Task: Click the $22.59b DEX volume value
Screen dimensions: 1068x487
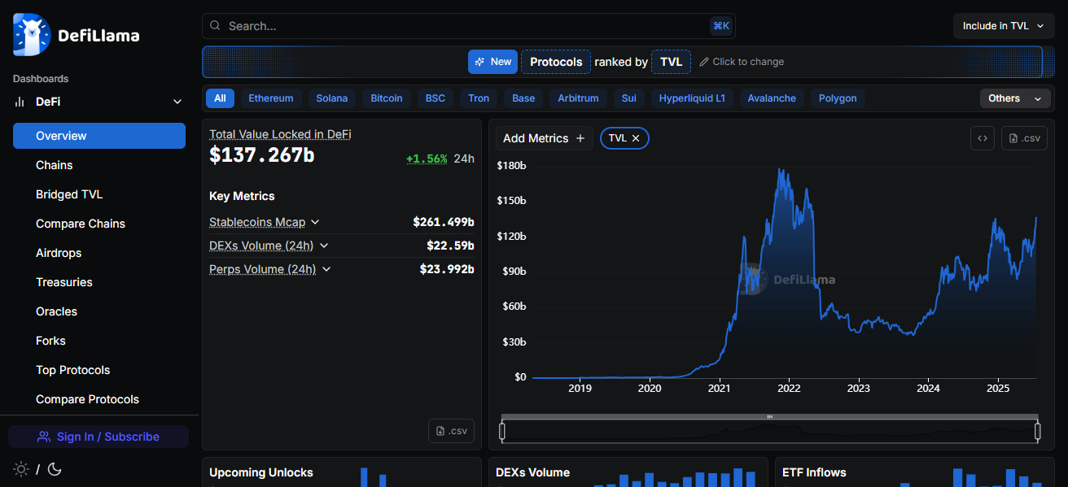Action: (x=450, y=246)
